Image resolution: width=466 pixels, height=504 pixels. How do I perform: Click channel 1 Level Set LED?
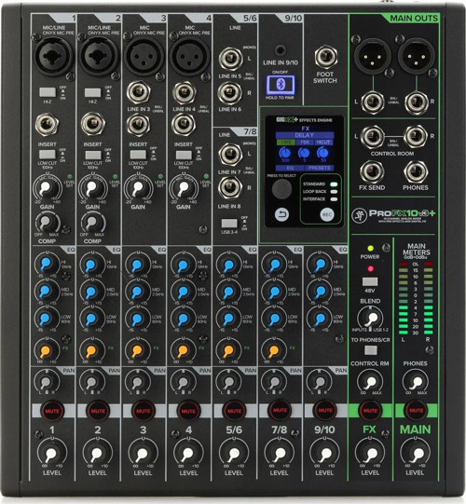click(x=70, y=176)
